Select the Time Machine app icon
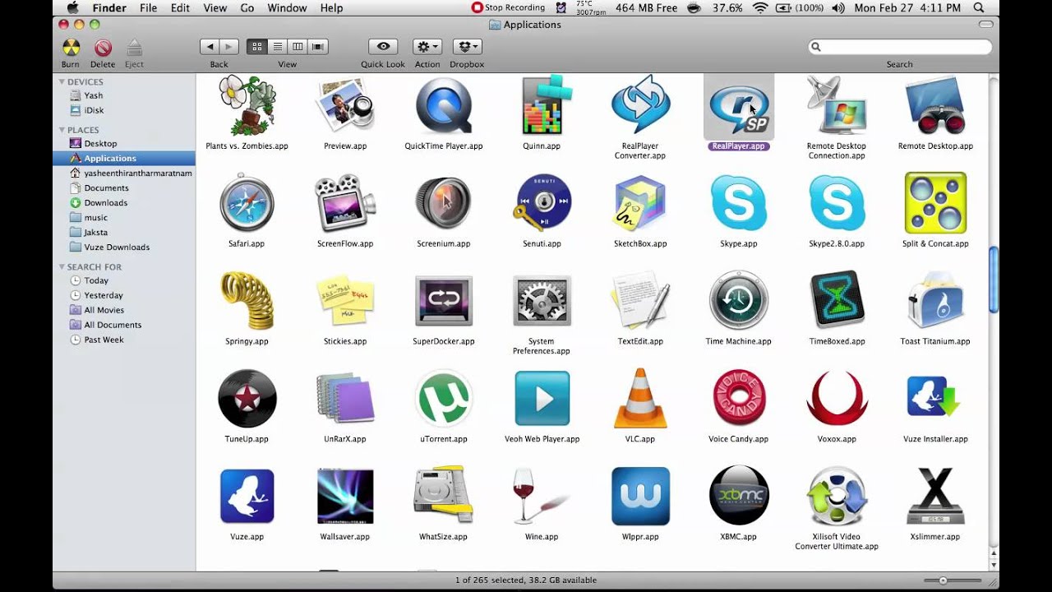This screenshot has height=592, width=1052. 738,300
